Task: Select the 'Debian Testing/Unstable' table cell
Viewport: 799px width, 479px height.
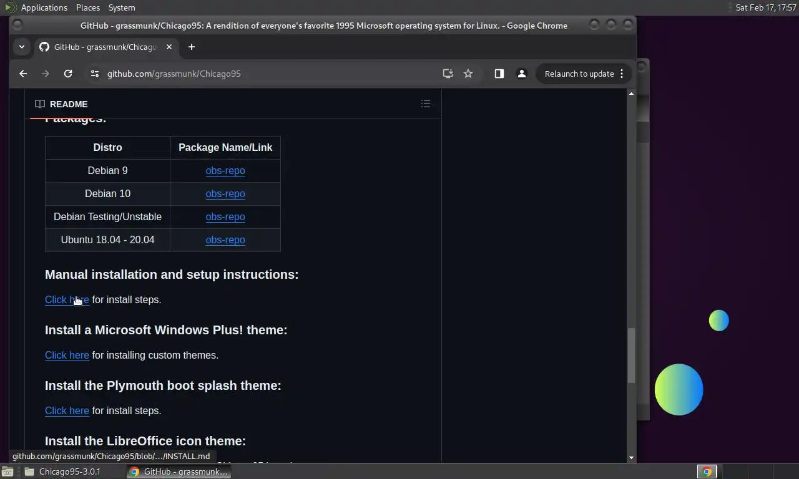Action: [107, 216]
